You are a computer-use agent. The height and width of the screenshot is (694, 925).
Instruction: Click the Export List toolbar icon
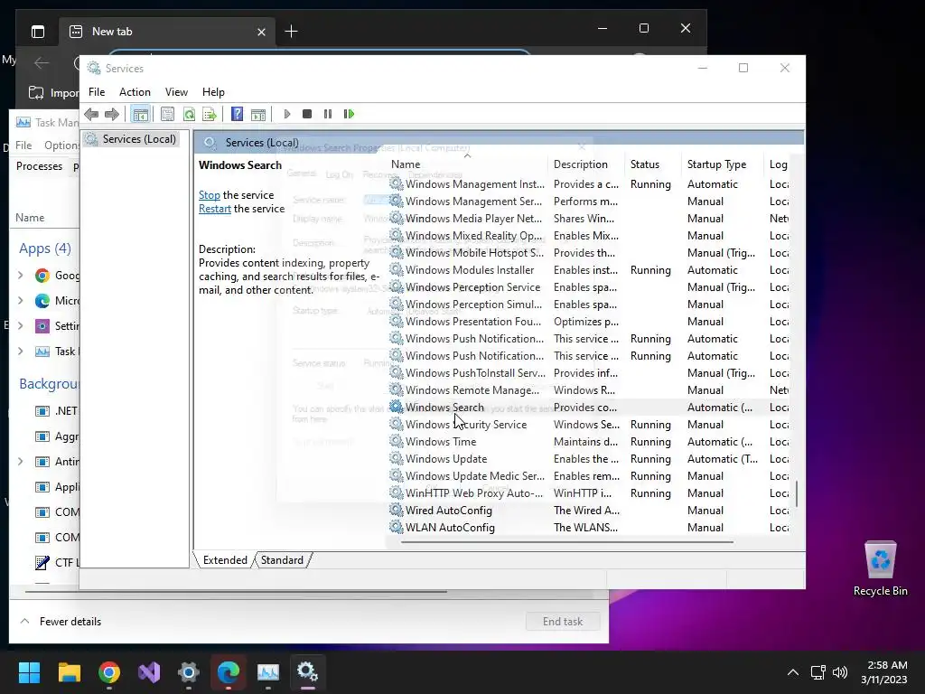pos(210,114)
